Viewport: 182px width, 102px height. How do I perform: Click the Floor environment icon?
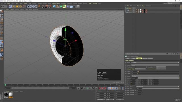click(x=71, y=7)
